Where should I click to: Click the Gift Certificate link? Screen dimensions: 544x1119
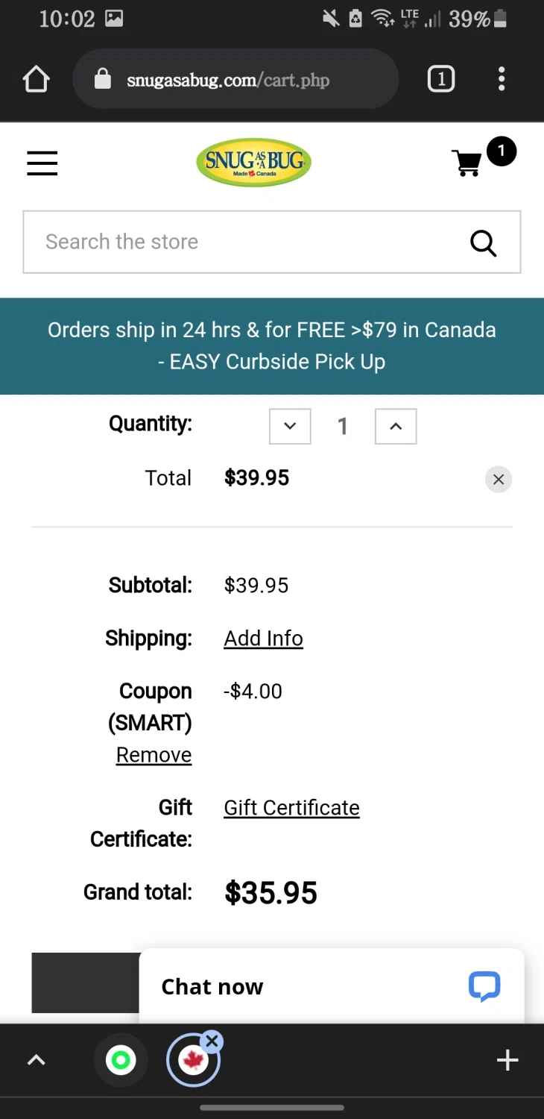click(291, 808)
